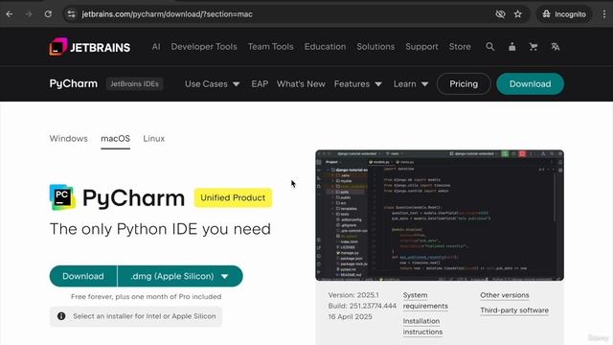The width and height of the screenshot is (613, 345).
Task: Click the '16 April 2025' release date
Action: tap(351, 317)
